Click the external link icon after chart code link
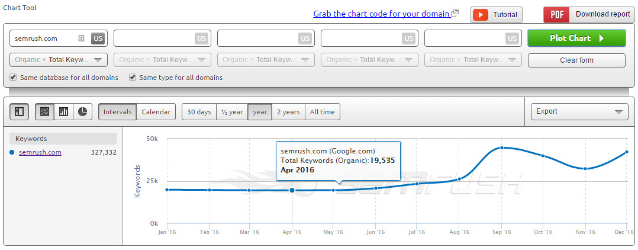 pos(455,13)
